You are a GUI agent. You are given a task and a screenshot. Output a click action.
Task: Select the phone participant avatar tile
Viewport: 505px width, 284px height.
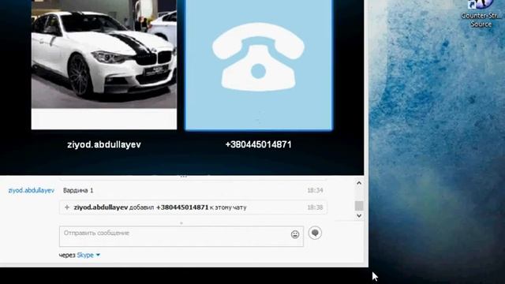pyautogui.click(x=259, y=65)
